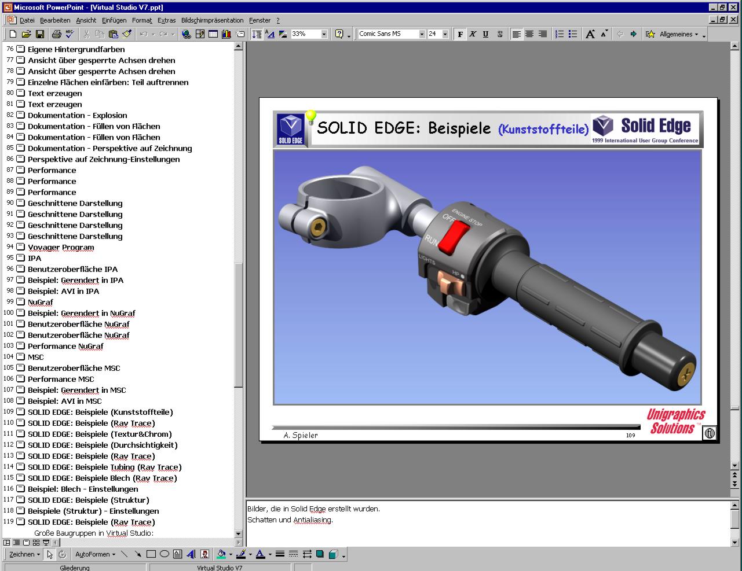Open the Allgemeines dropdown menu

click(x=678, y=34)
